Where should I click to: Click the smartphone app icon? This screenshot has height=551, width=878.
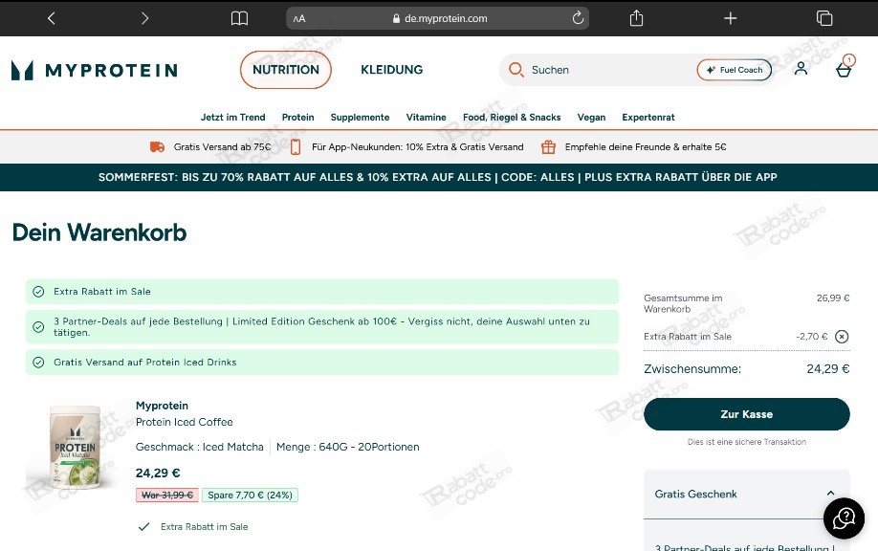(296, 146)
